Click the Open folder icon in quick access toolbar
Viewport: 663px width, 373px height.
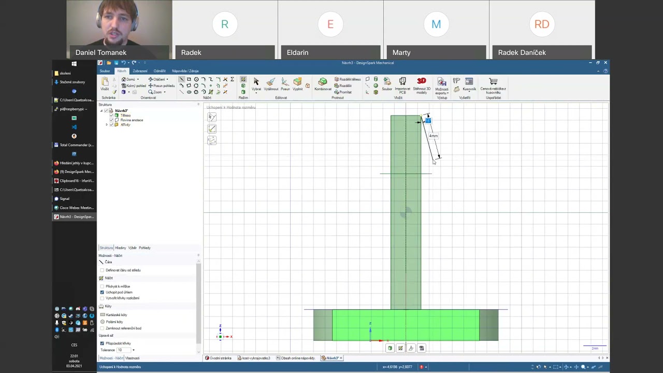[109, 63]
